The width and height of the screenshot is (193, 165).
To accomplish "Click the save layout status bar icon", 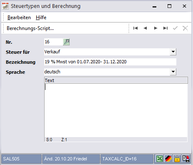I will point(186,159).
